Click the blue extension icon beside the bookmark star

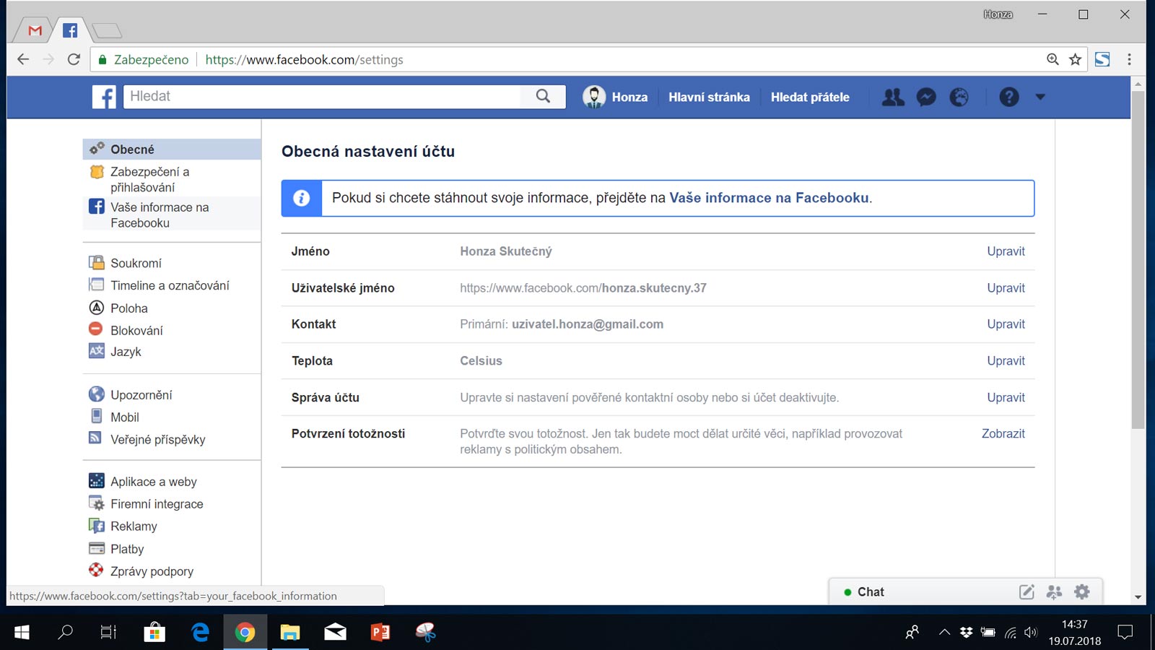(x=1102, y=59)
